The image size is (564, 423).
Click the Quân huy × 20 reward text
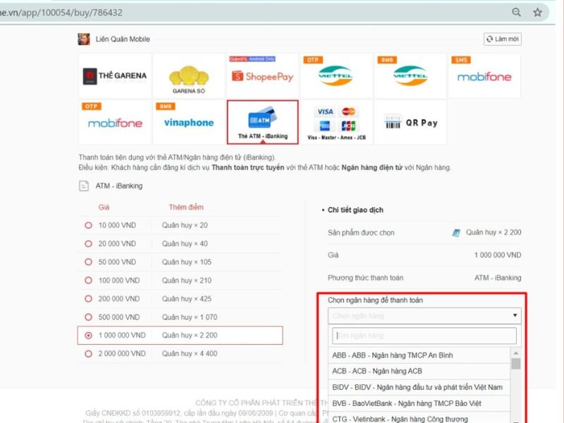point(185,225)
